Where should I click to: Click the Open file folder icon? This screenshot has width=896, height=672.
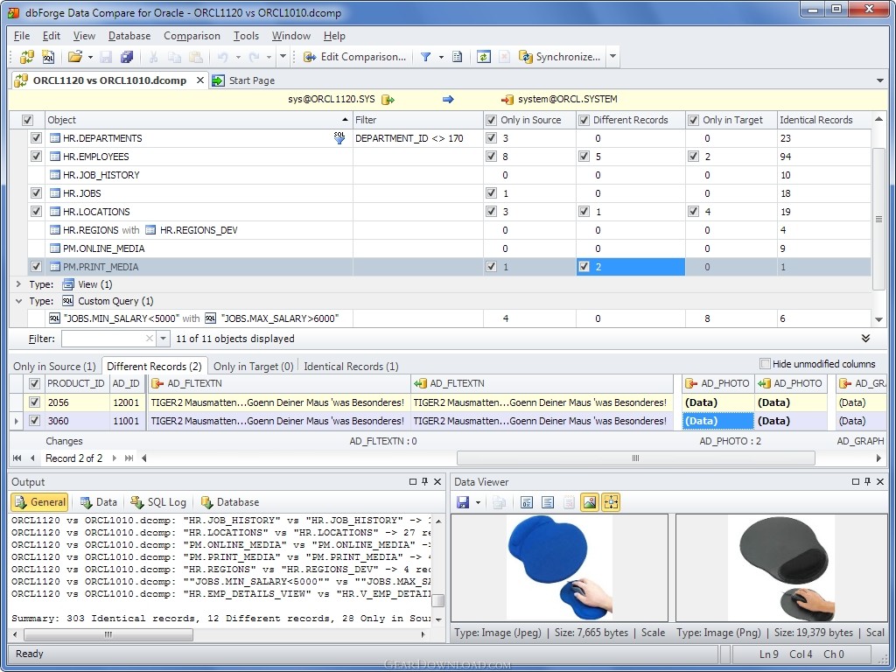point(74,57)
